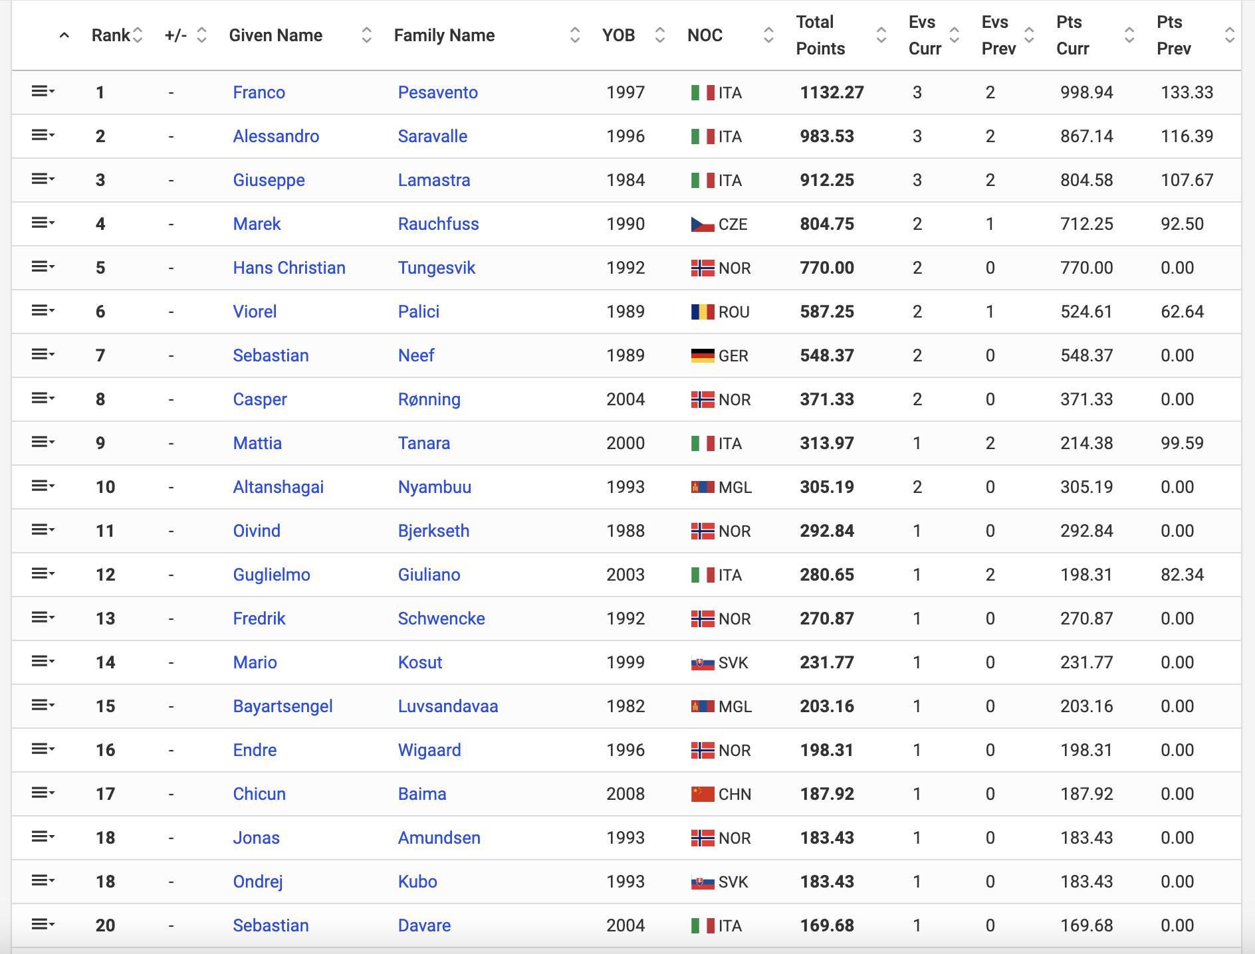Sort by NOC column arrows
This screenshot has height=954, width=1255.
point(768,35)
